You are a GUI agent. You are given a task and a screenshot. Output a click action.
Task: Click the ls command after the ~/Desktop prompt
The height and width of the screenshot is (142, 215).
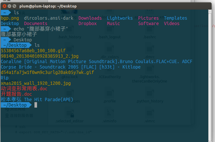(37, 45)
